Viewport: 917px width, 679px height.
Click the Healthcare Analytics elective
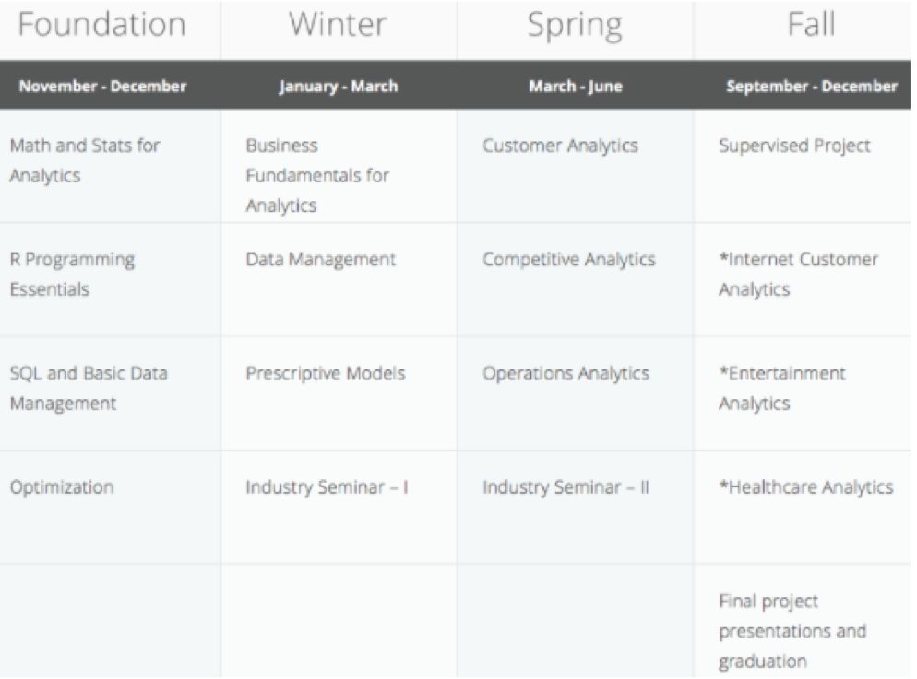(x=806, y=487)
